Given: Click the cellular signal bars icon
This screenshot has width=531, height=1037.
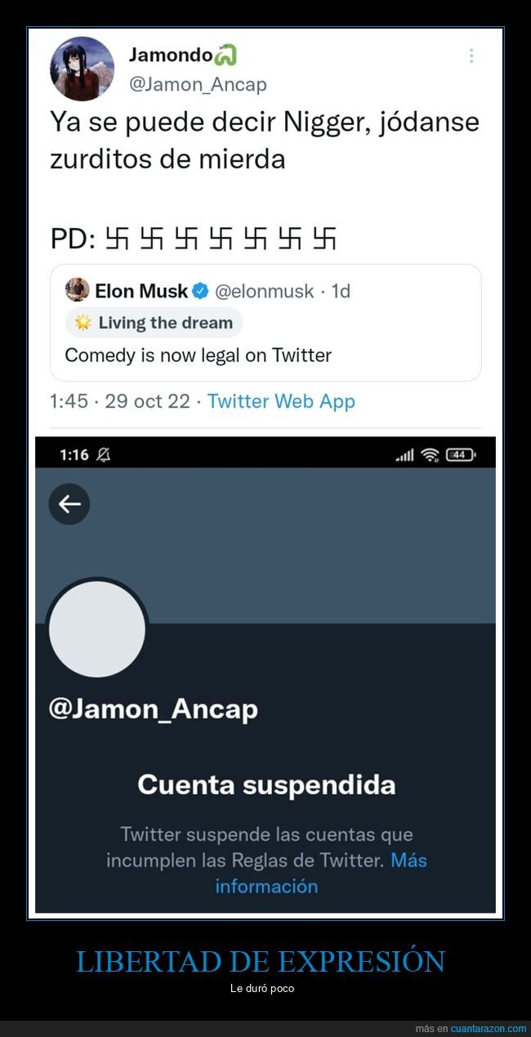Looking at the screenshot, I should [404, 455].
